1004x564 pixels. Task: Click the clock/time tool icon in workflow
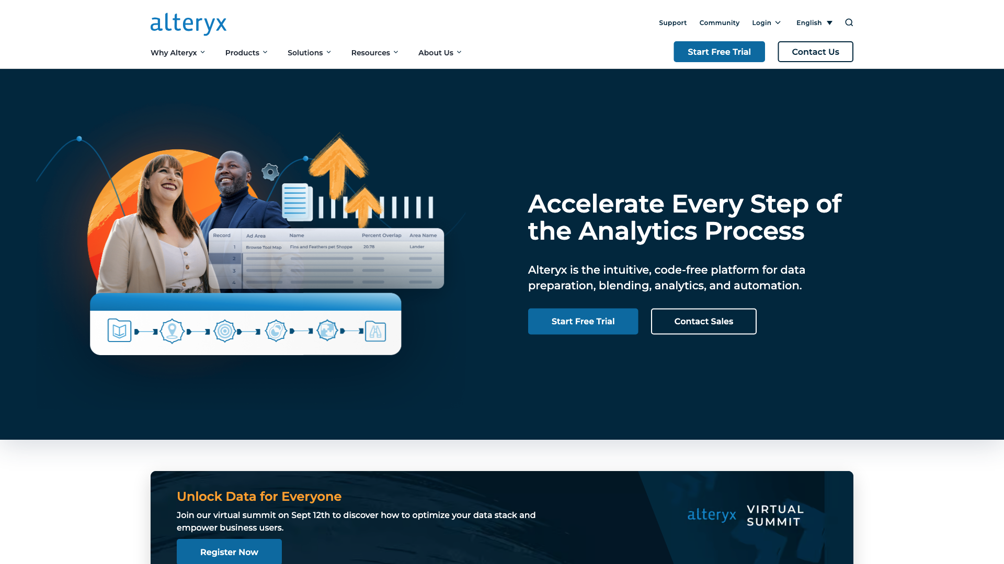point(276,331)
